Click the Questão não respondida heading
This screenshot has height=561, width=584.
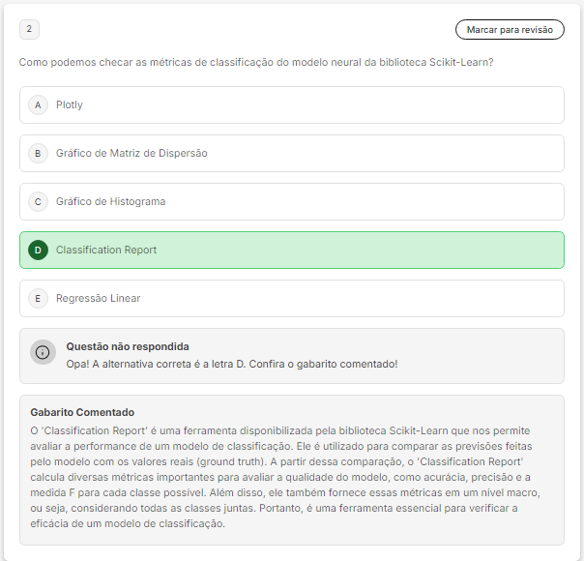pyautogui.click(x=128, y=346)
